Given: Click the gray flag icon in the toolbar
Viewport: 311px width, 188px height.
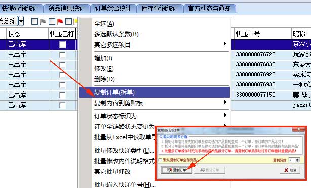Looking at the screenshot, I should (x=43, y=21).
